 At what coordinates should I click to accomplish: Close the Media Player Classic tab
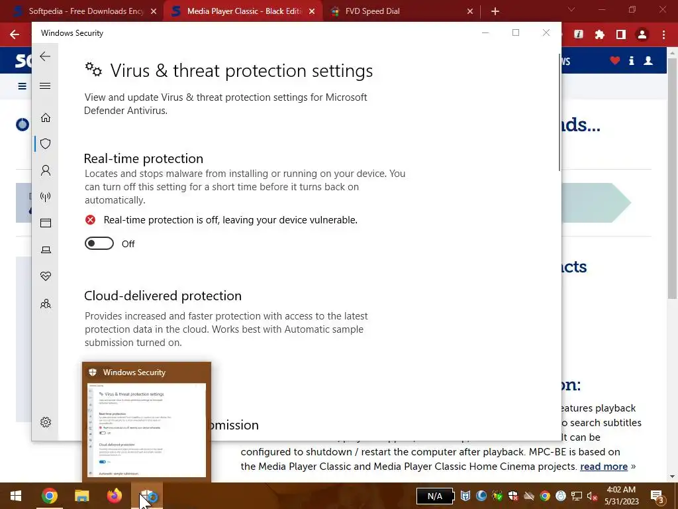pos(312,12)
